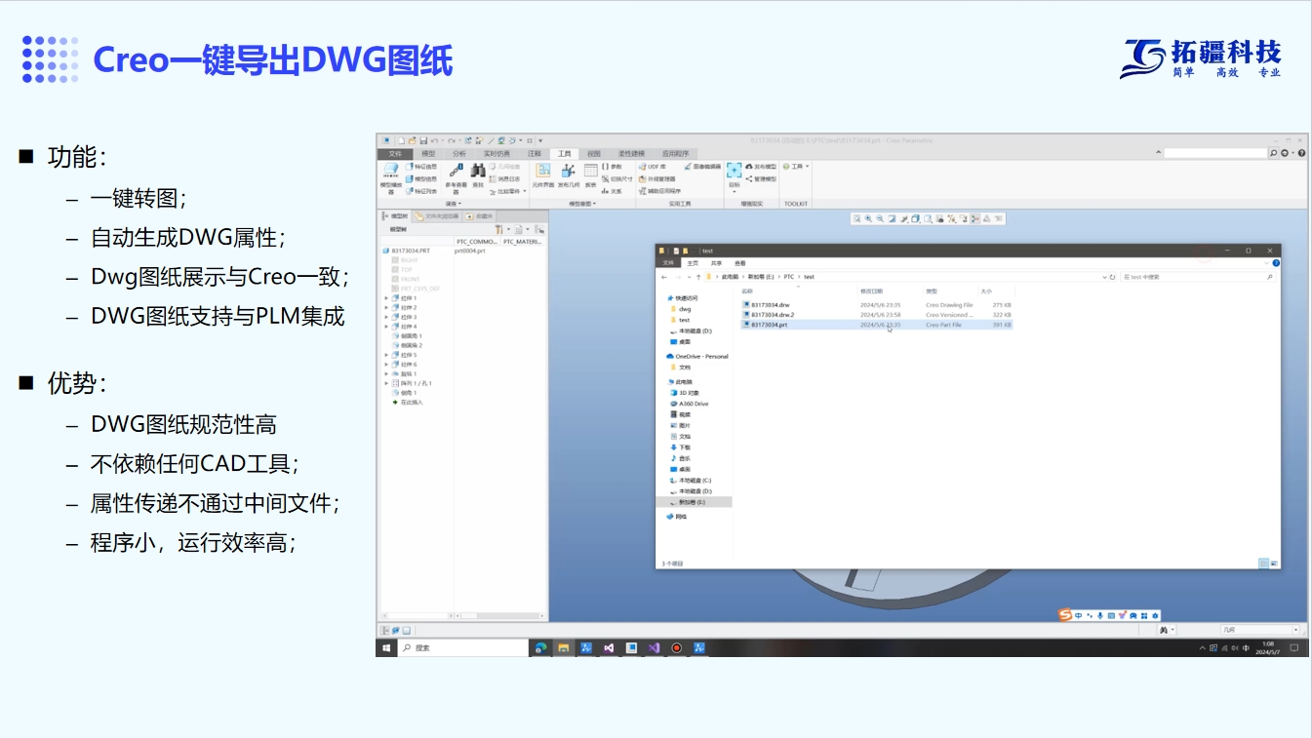Click the Relations item in ribbon
The height and width of the screenshot is (738, 1312).
[612, 191]
